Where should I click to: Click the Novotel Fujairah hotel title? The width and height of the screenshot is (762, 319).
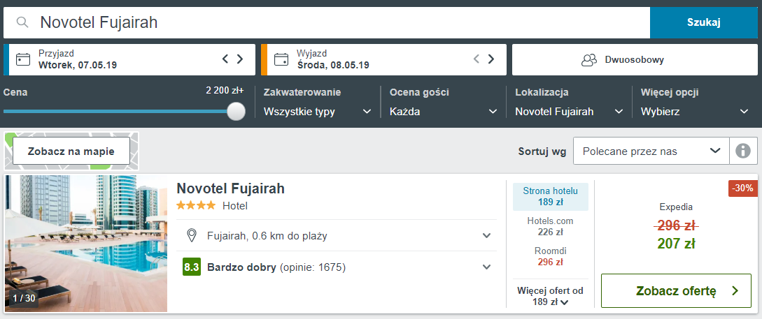click(x=230, y=188)
